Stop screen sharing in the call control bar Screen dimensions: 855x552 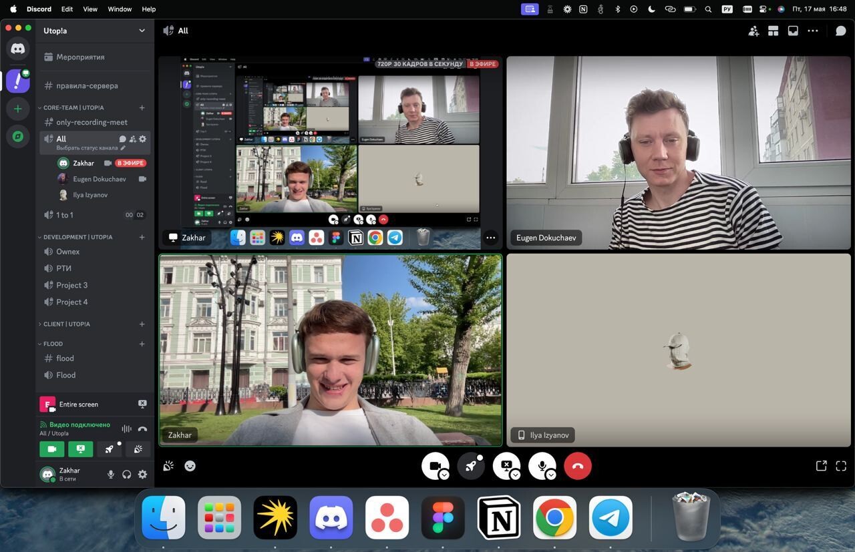[506, 465]
